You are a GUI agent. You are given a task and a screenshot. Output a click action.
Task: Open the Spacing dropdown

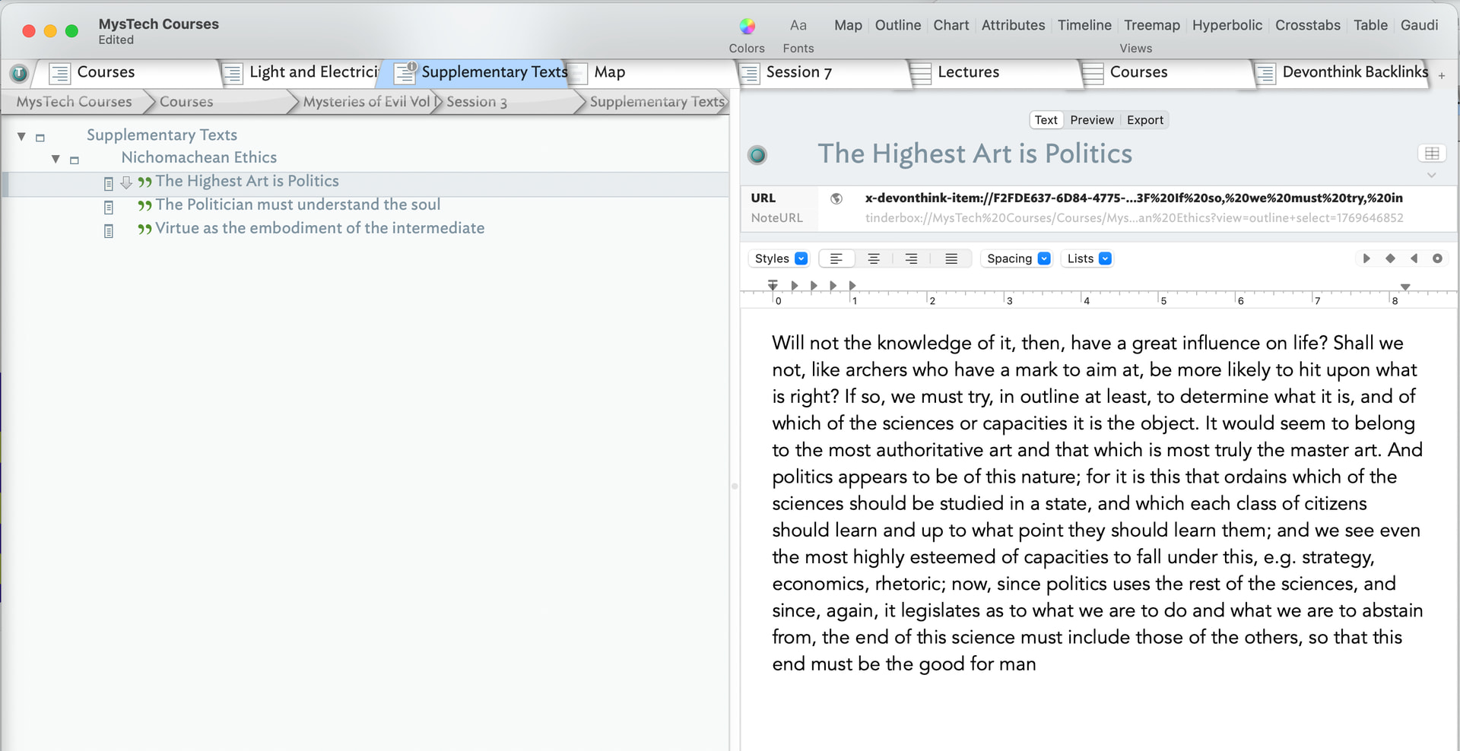(1017, 259)
